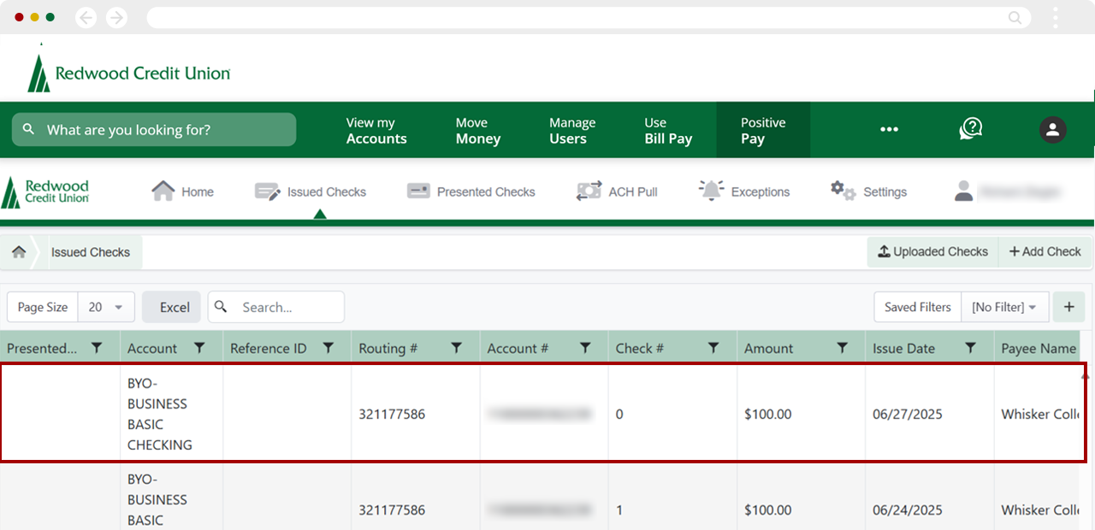Screen dimensions: 1095x530
Task: Open the Exceptions tab
Action: tap(744, 191)
